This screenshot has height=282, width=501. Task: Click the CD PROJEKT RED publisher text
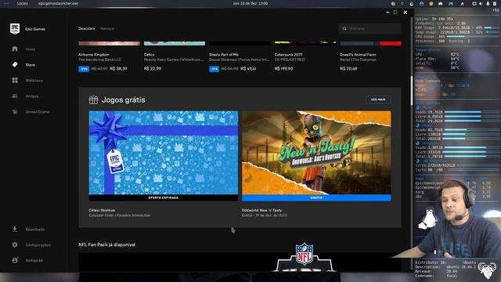tap(290, 60)
